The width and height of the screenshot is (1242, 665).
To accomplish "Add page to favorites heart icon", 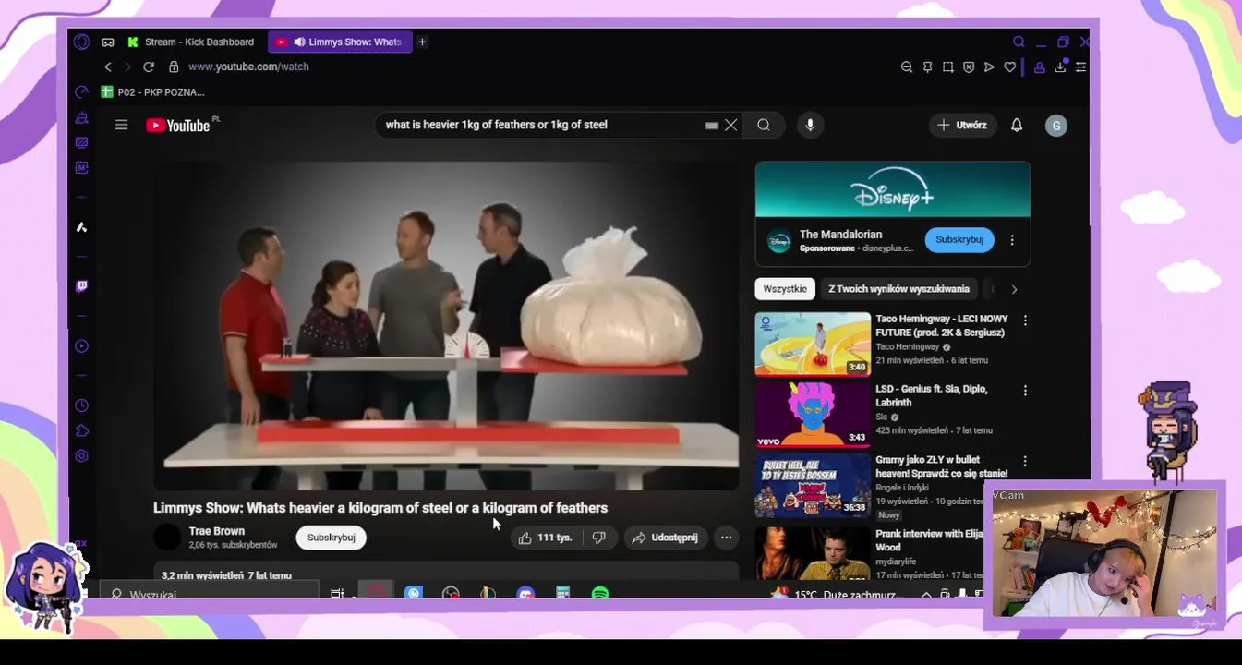I will pyautogui.click(x=1010, y=66).
